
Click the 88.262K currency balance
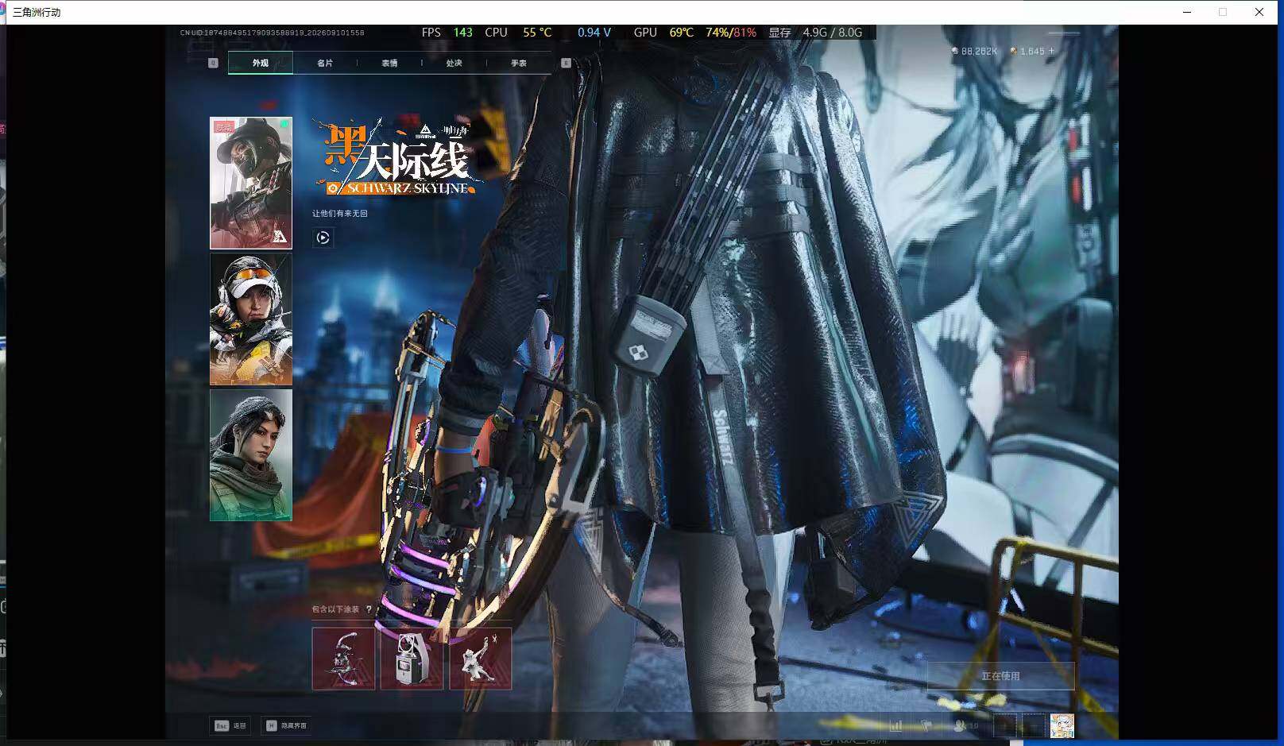[974, 51]
